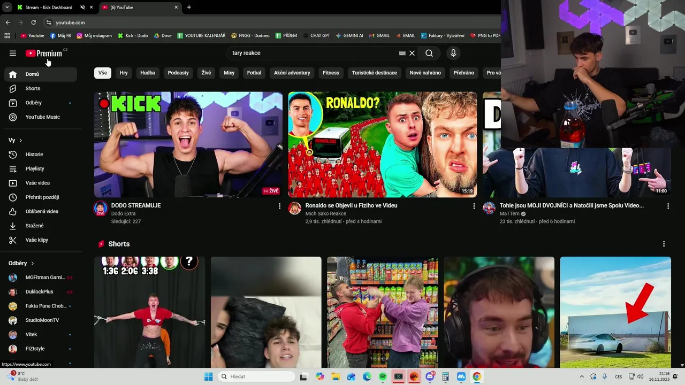Close the YouTube browser tab

(x=176, y=7)
